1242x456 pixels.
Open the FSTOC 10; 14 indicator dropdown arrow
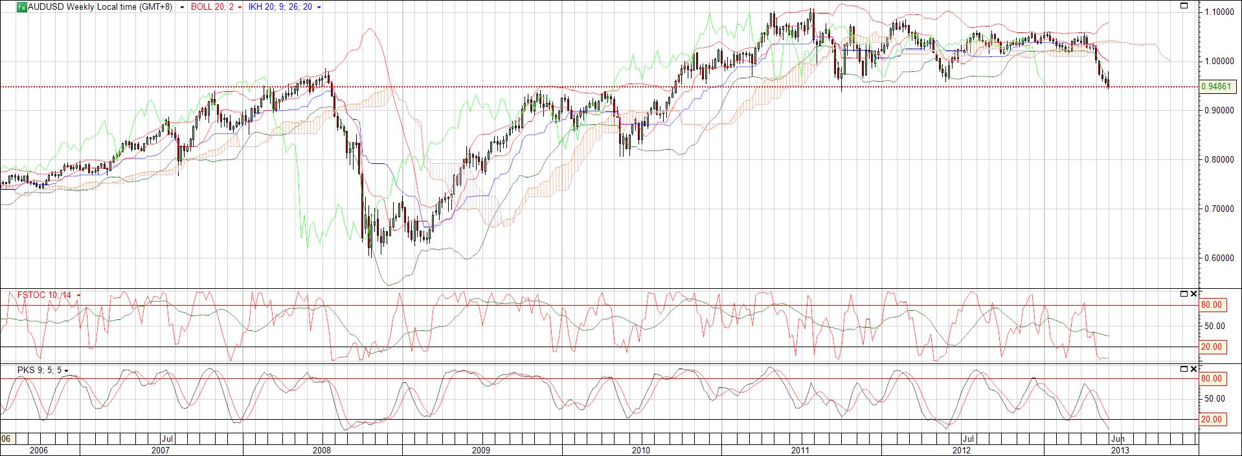[78, 295]
